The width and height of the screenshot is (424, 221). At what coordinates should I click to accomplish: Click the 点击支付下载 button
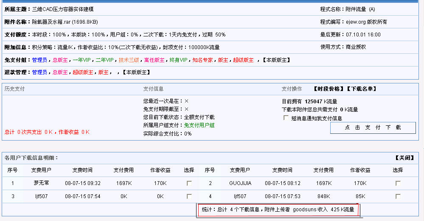click(x=373, y=127)
